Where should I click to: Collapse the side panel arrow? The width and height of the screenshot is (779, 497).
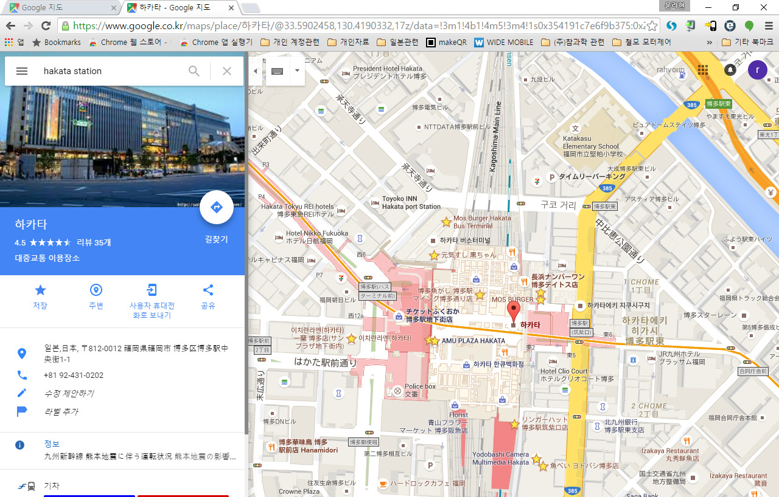(255, 71)
